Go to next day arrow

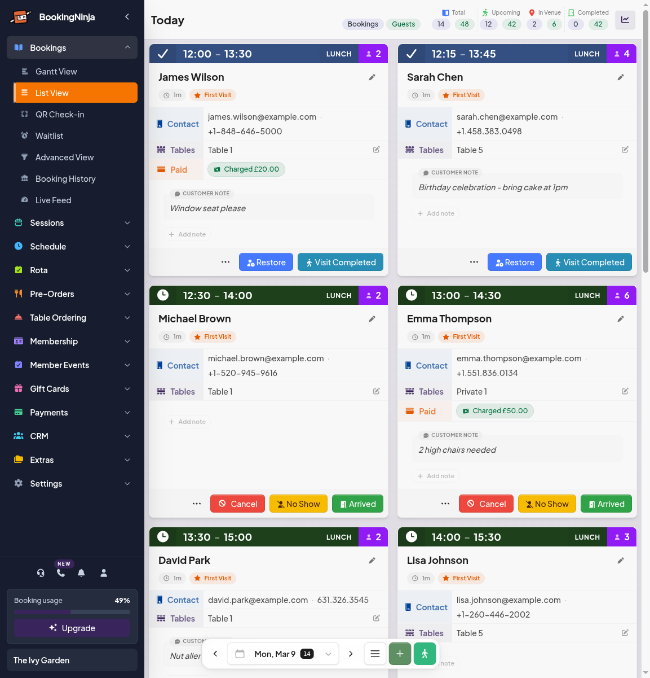tap(351, 654)
